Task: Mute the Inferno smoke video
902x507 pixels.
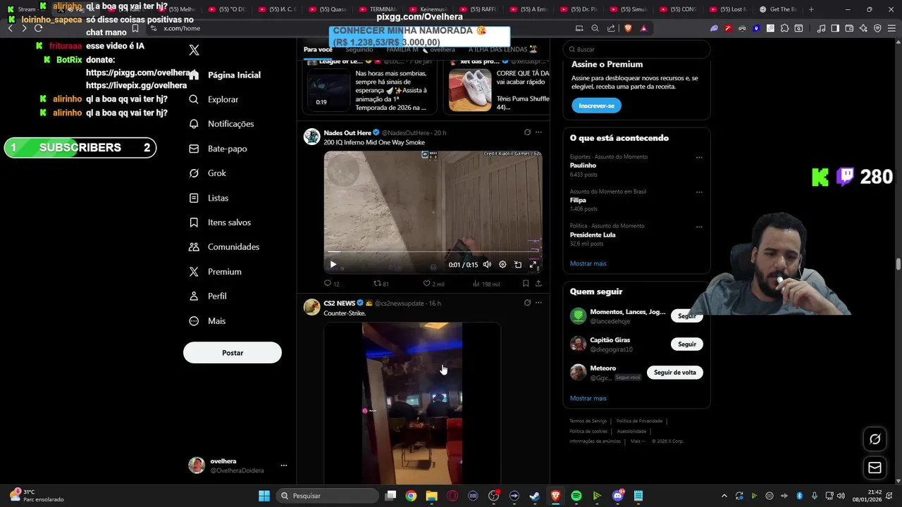Action: [487, 265]
